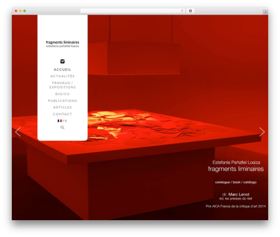Select the French flag icon

[x=59, y=121]
